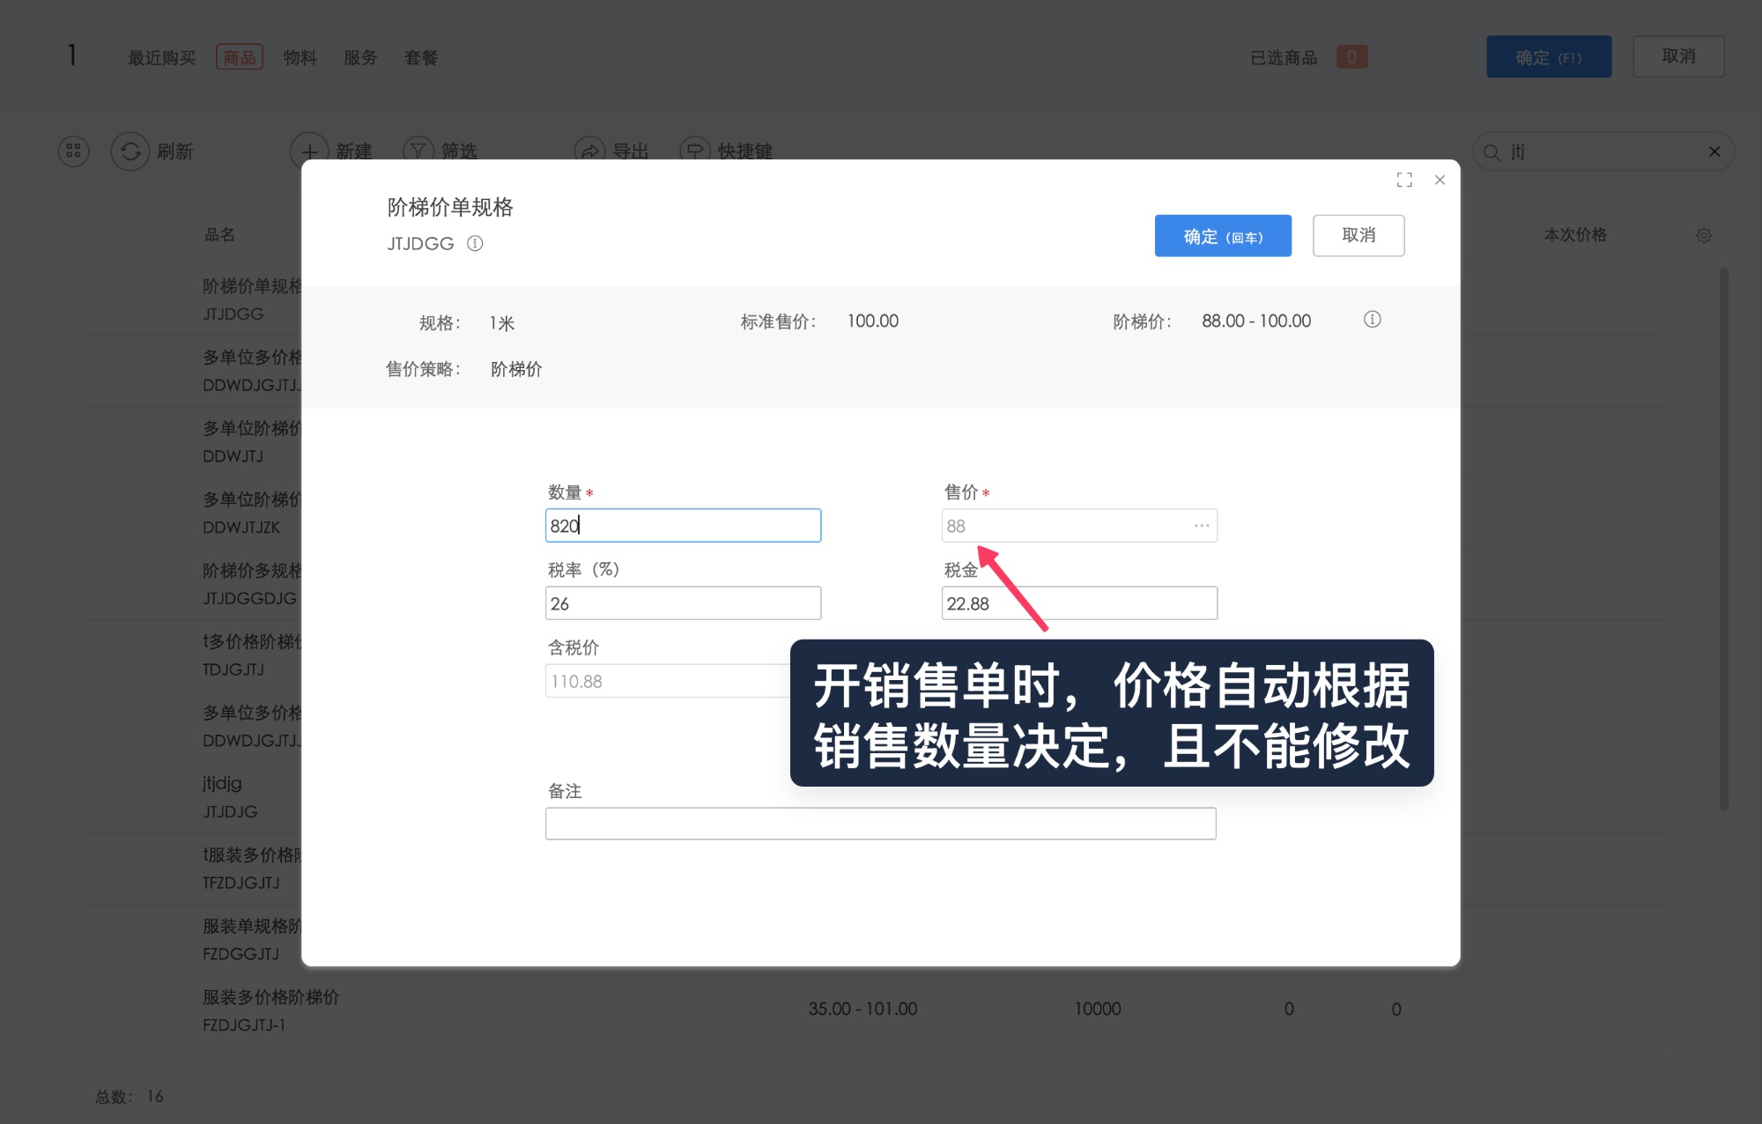Switch to the 物料 tab
Screen dimensions: 1762x1124
coord(300,56)
